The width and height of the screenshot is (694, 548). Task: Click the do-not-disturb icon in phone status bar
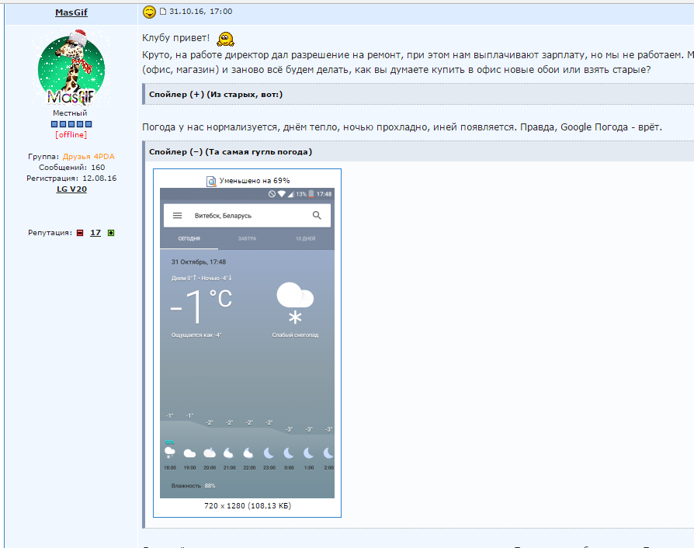point(272,194)
